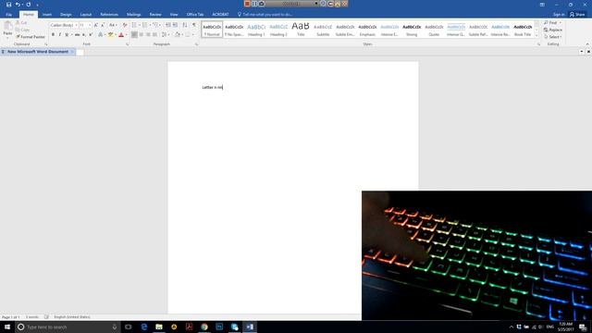Switch to the Layout tab
This screenshot has height=333, width=592.
86,15
